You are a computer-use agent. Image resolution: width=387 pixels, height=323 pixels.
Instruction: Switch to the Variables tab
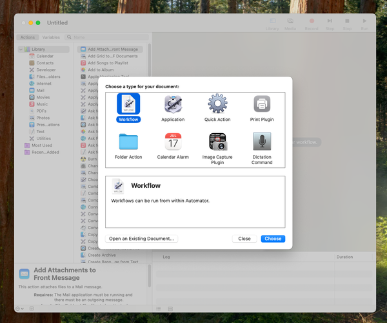point(51,37)
